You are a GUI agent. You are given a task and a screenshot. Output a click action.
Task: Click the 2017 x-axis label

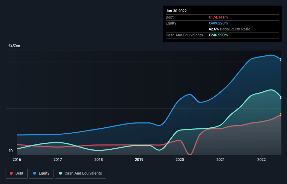(x=58, y=160)
